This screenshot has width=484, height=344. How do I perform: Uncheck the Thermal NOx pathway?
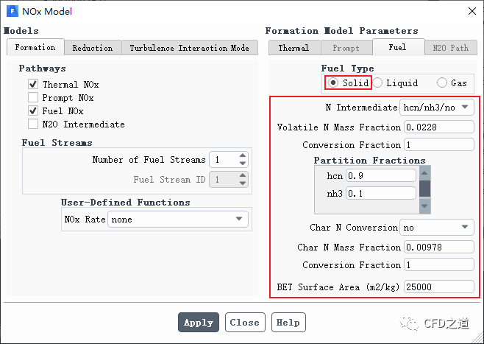(33, 85)
